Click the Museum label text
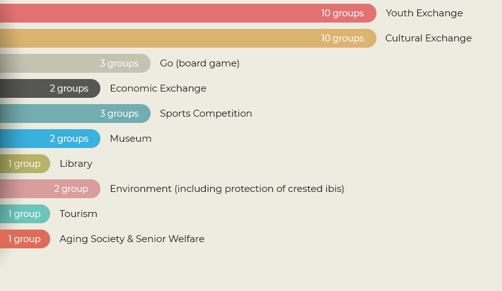This screenshot has width=502, height=291. coord(131,139)
